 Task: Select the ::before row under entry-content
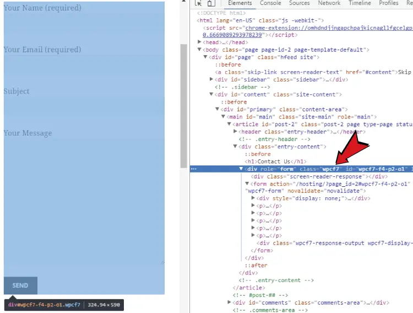[258, 154]
